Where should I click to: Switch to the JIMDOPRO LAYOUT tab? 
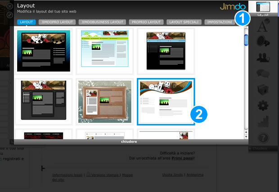57,22
